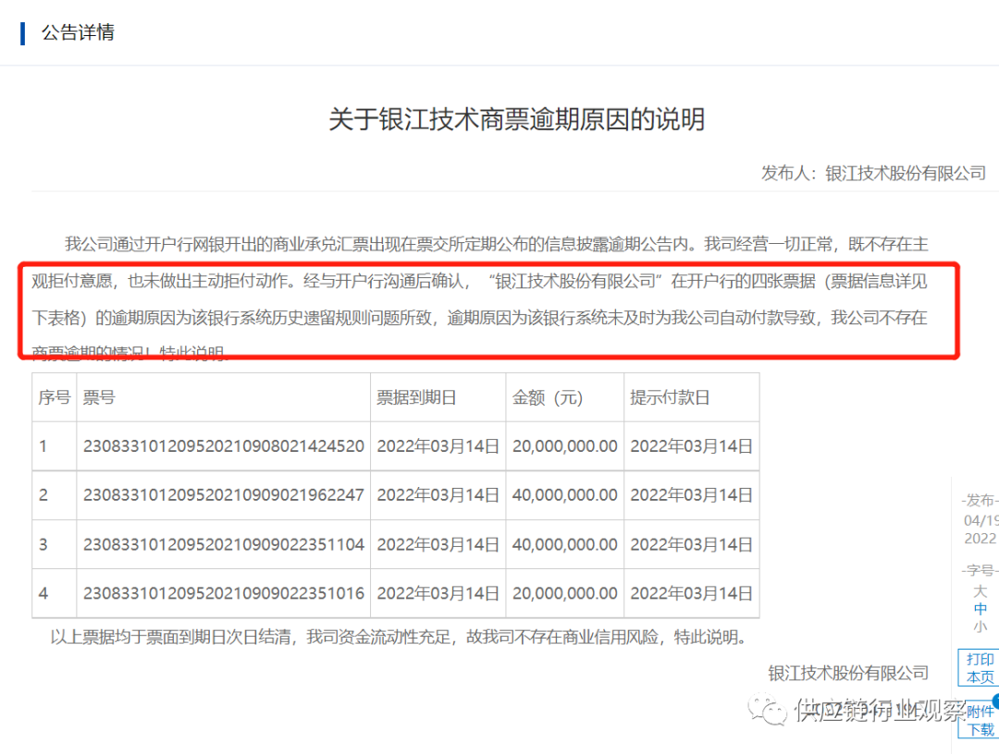Screen dimensions: 999x754
Task: Click the 40,000,000.00 amount in row 3
Action: (564, 544)
